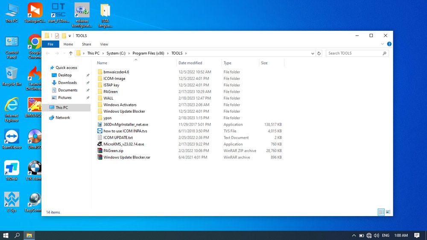The image size is (427, 240).
Task: Expand the chevron after System (C:) in path
Action: (129, 53)
